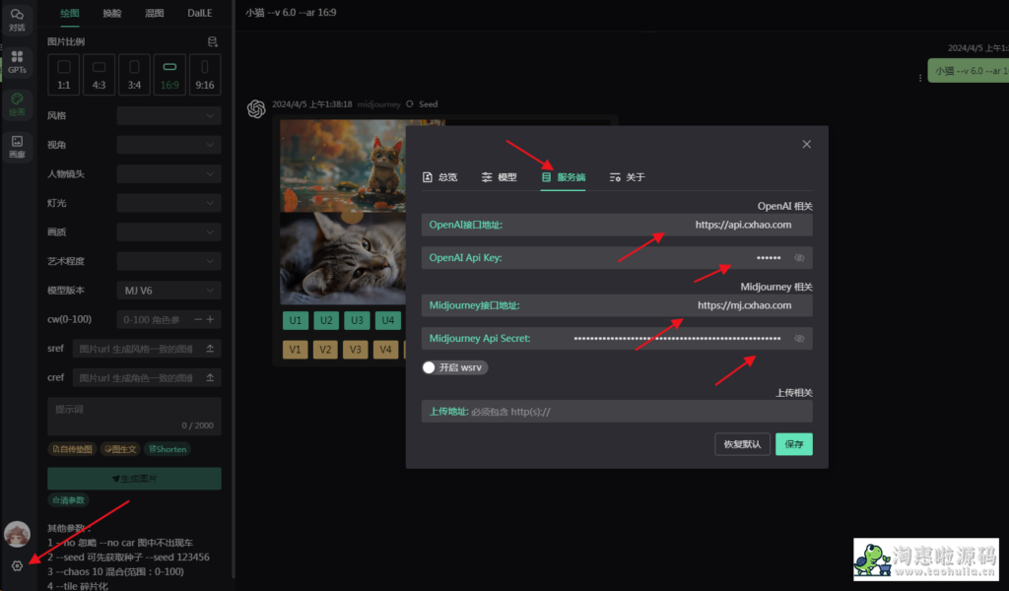Open the three-dot message menu
The height and width of the screenshot is (591, 1009).
point(920,78)
